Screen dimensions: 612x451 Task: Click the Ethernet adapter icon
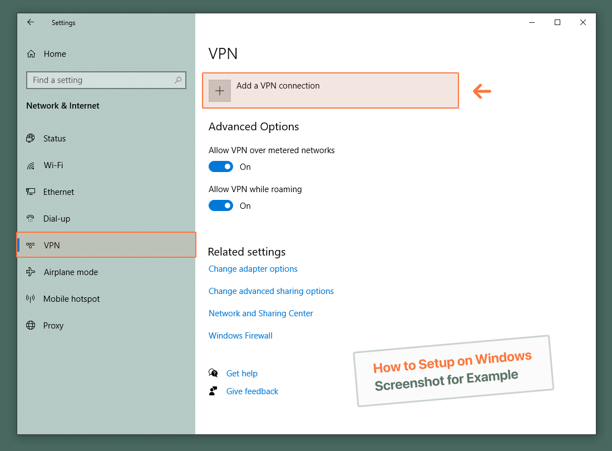[31, 192]
